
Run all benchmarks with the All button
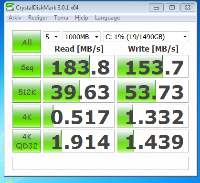click(x=27, y=42)
